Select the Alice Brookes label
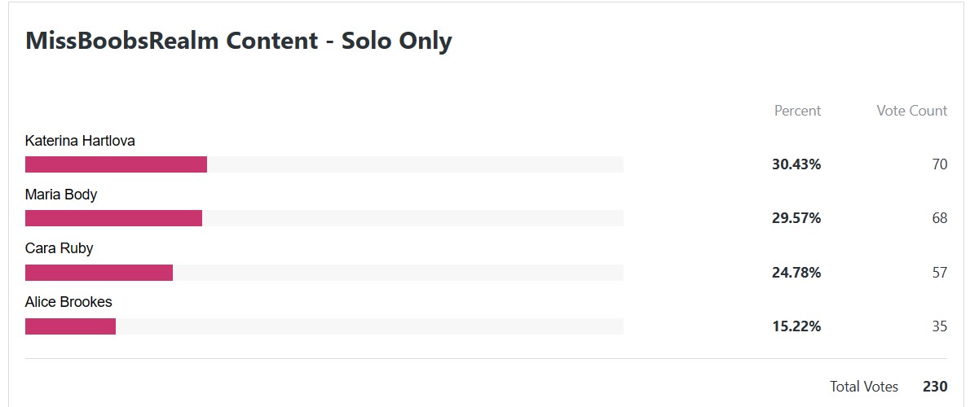 click(68, 302)
